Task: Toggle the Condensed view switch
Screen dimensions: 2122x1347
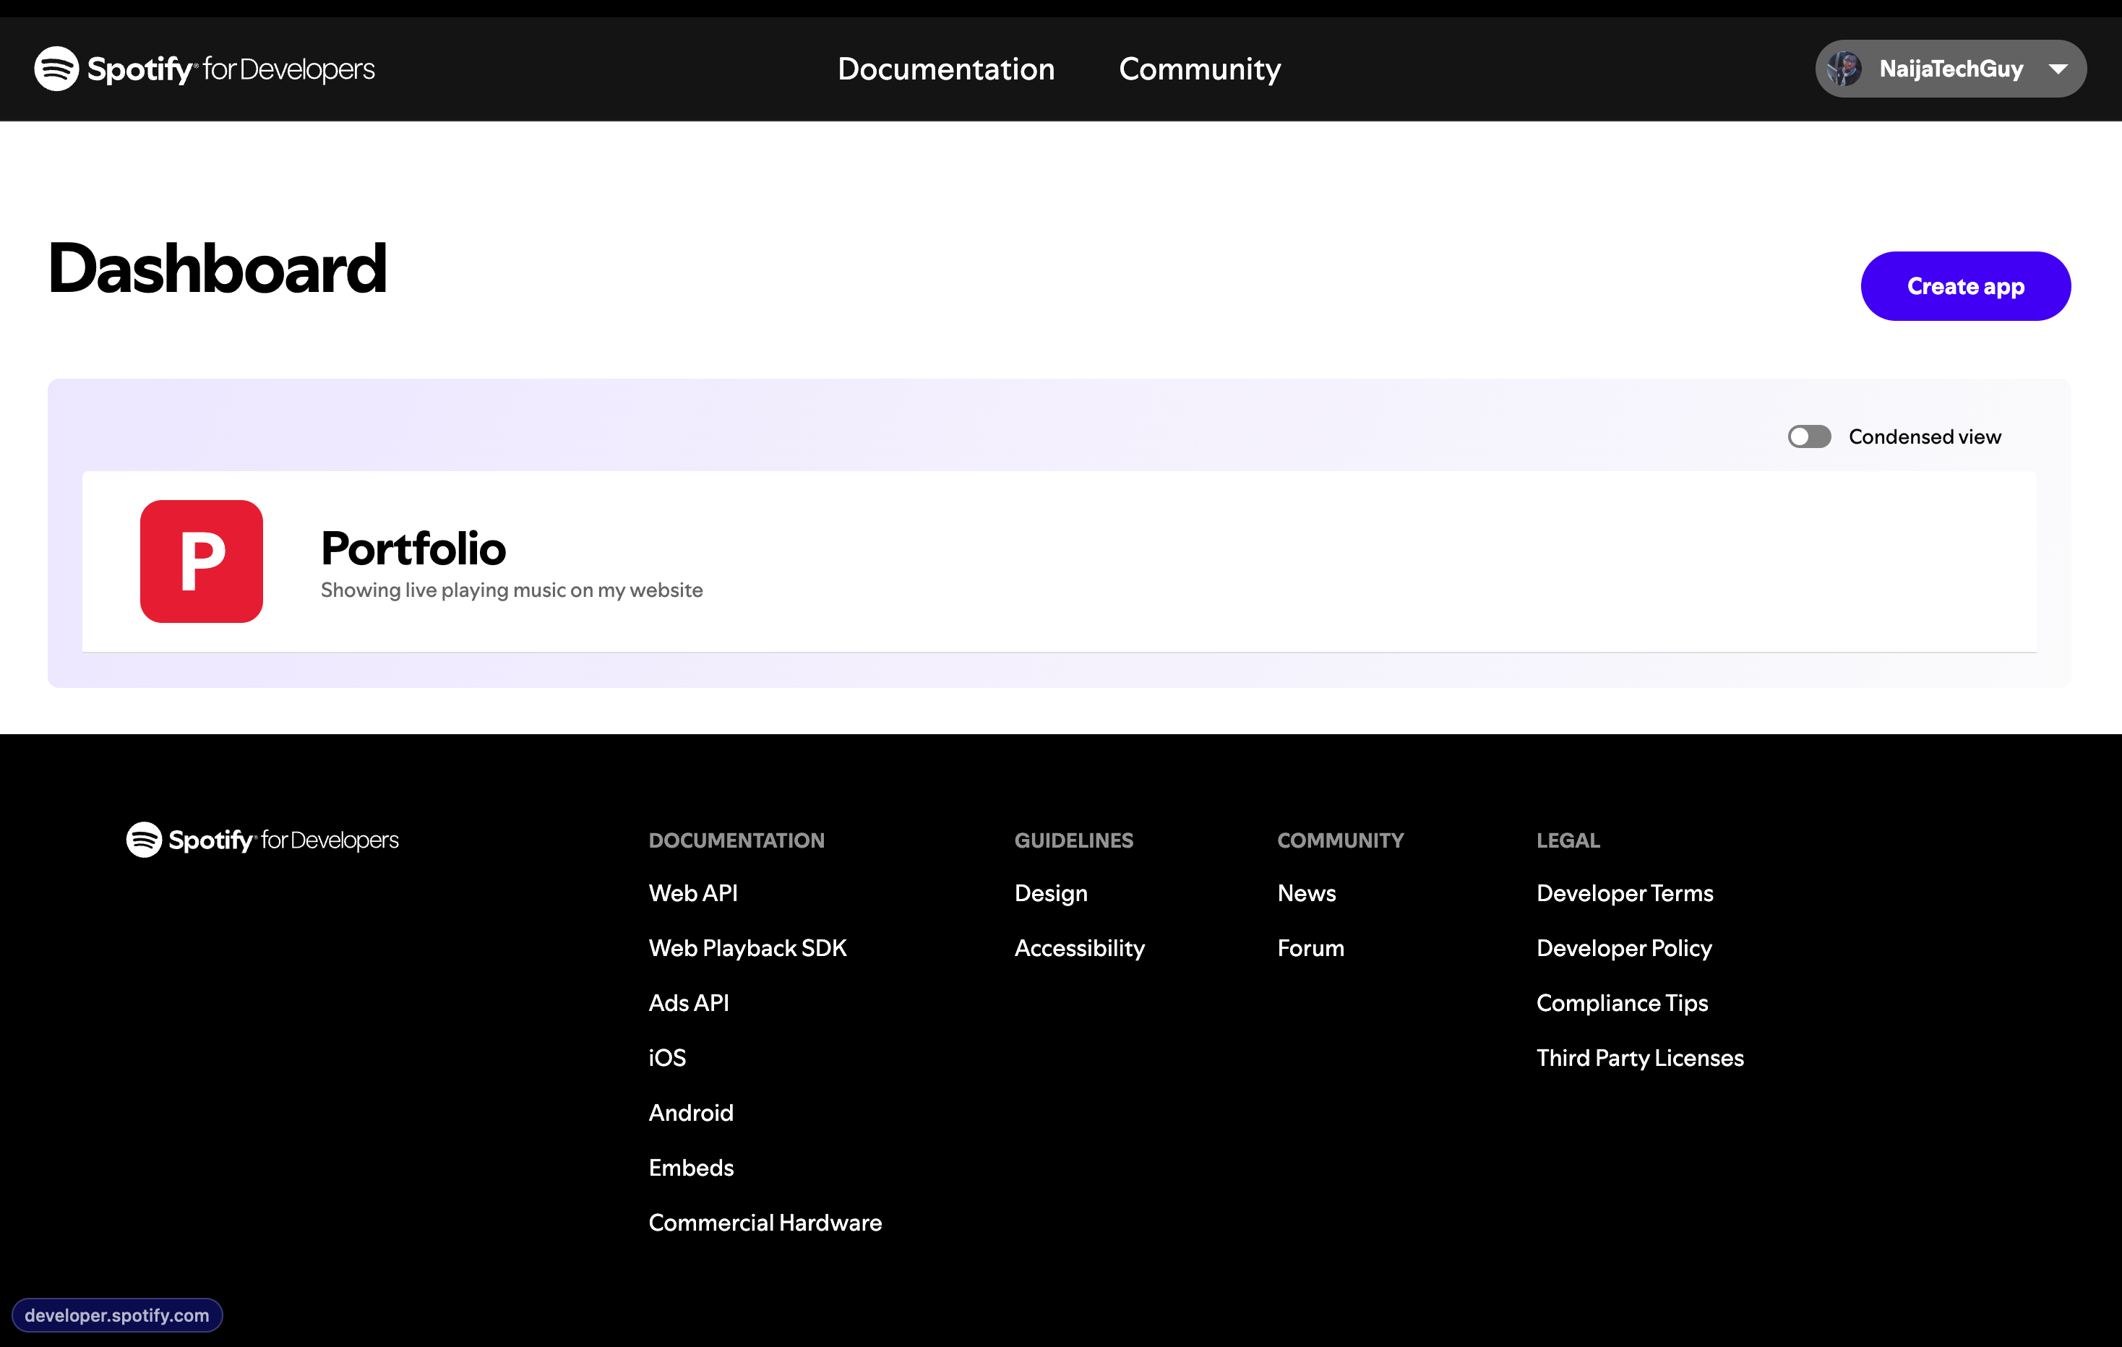Action: pos(1808,437)
